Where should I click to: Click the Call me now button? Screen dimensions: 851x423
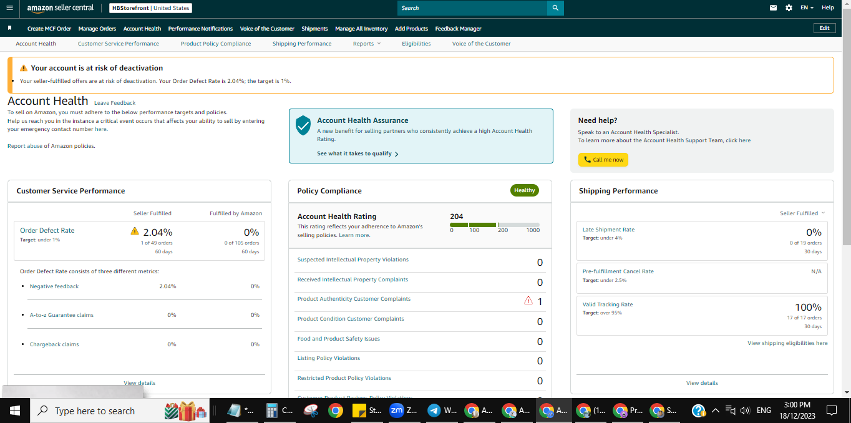click(x=603, y=160)
